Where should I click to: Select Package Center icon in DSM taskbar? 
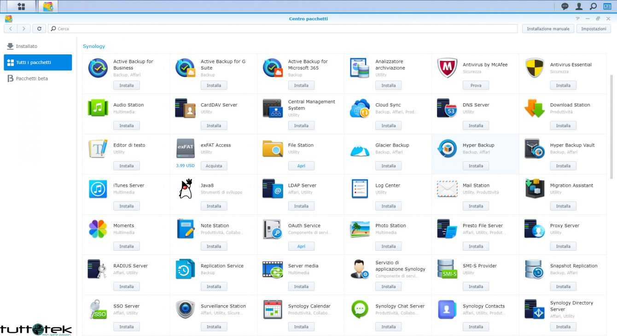(x=48, y=6)
